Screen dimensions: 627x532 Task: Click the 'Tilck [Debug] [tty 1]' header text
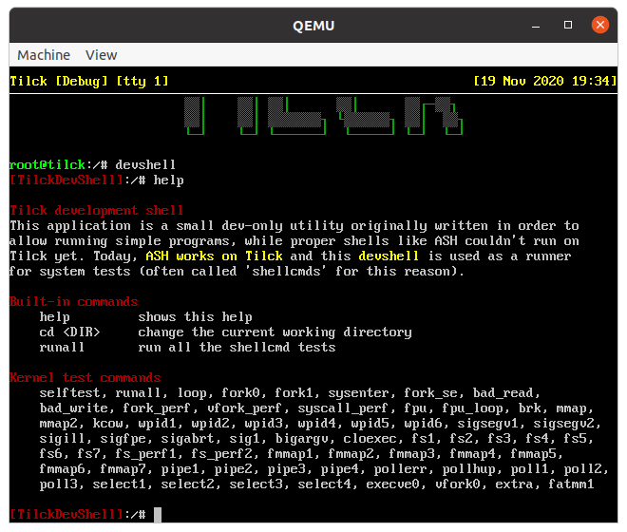[89, 82]
